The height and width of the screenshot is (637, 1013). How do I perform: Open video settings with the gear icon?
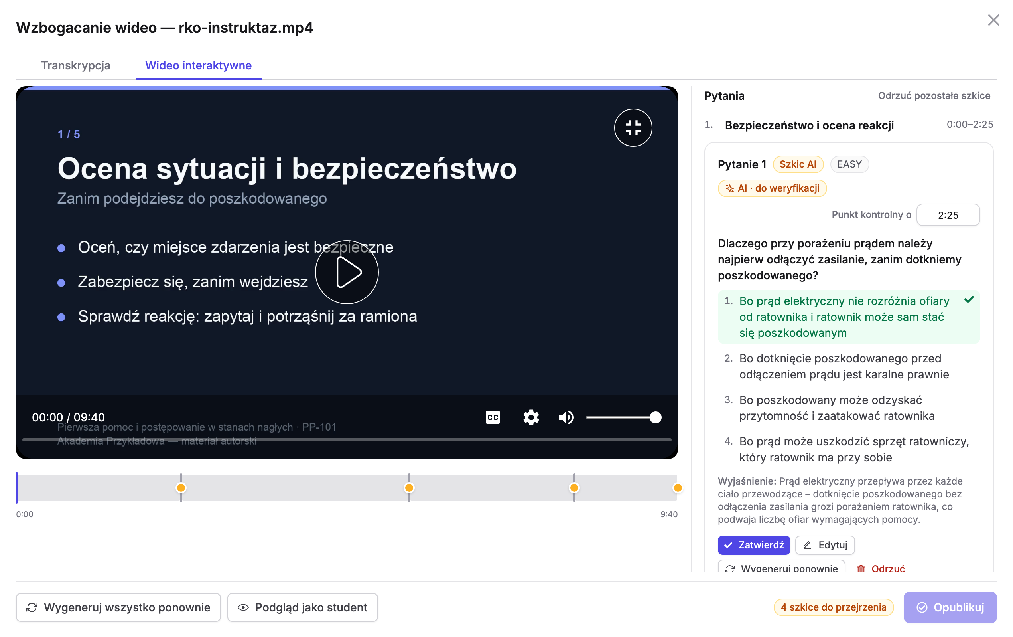[531, 417]
